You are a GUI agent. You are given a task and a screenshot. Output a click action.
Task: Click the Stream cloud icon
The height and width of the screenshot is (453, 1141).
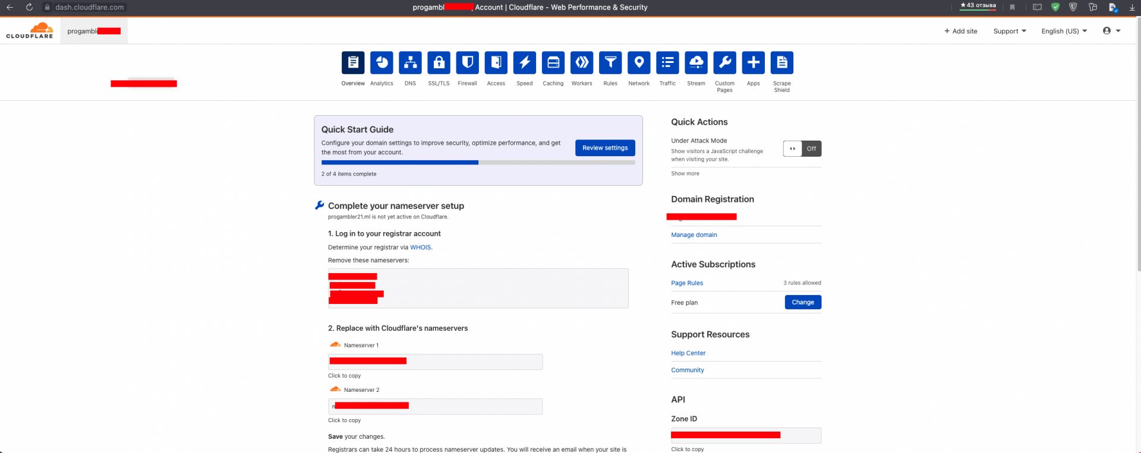pos(696,63)
